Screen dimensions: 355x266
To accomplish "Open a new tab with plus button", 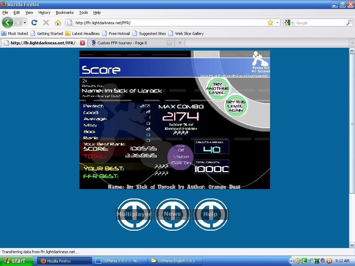I will click(180, 43).
